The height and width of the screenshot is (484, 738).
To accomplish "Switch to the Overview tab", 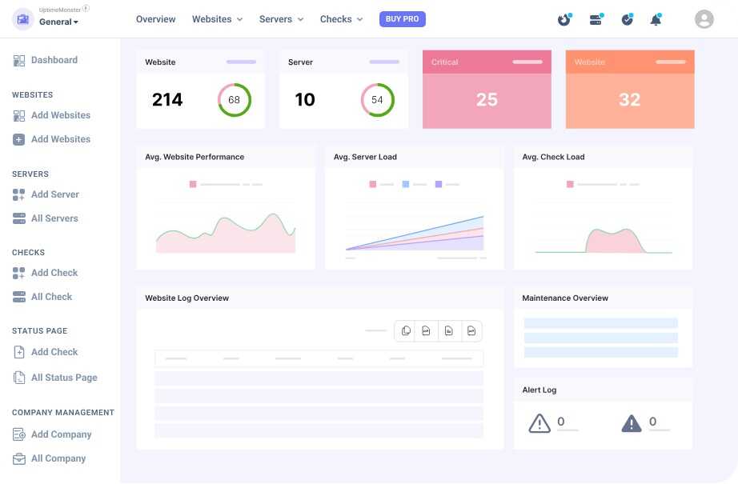I will 155,18.
